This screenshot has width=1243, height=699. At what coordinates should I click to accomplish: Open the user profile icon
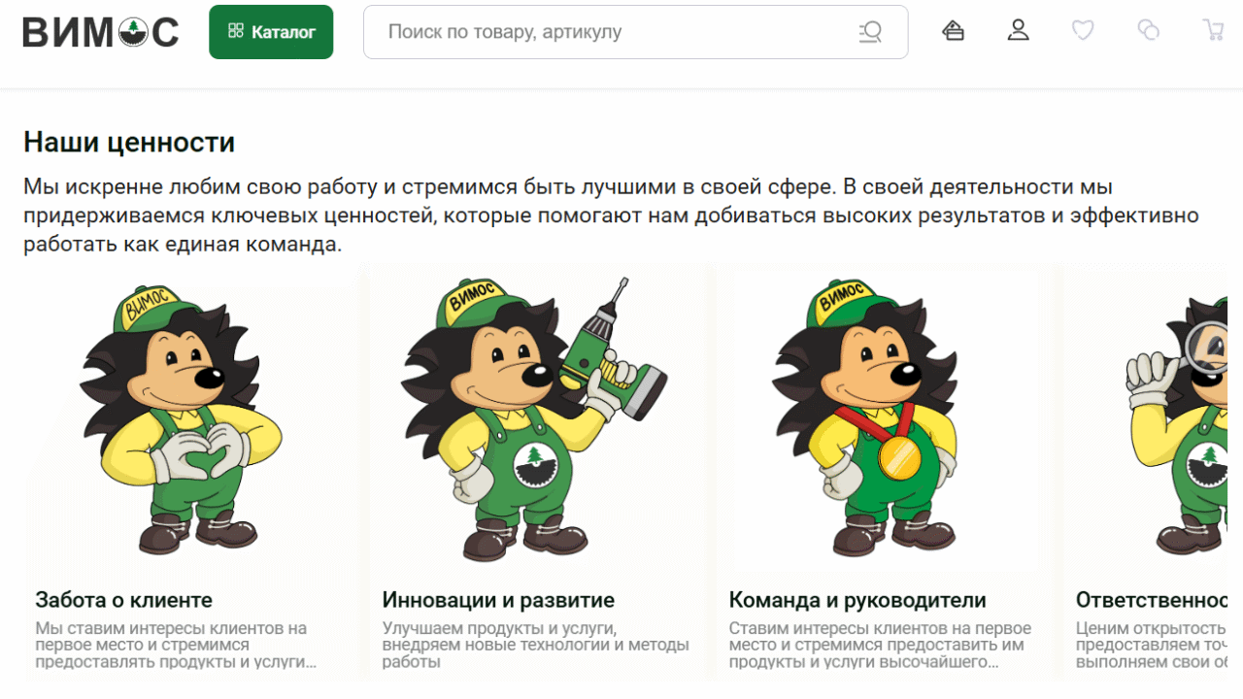click(x=1018, y=31)
